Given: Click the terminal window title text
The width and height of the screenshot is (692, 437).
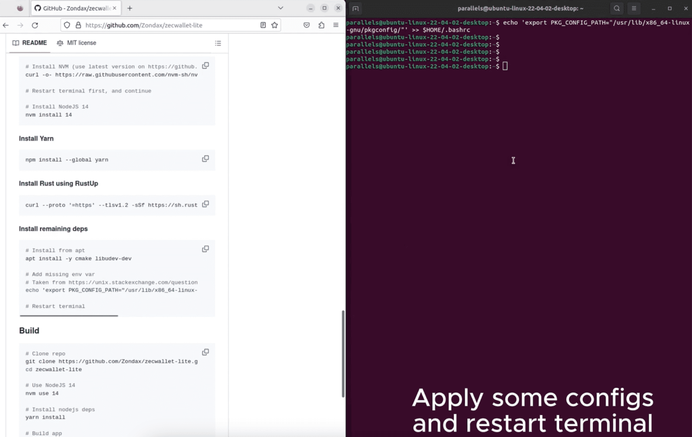Looking at the screenshot, I should point(520,8).
